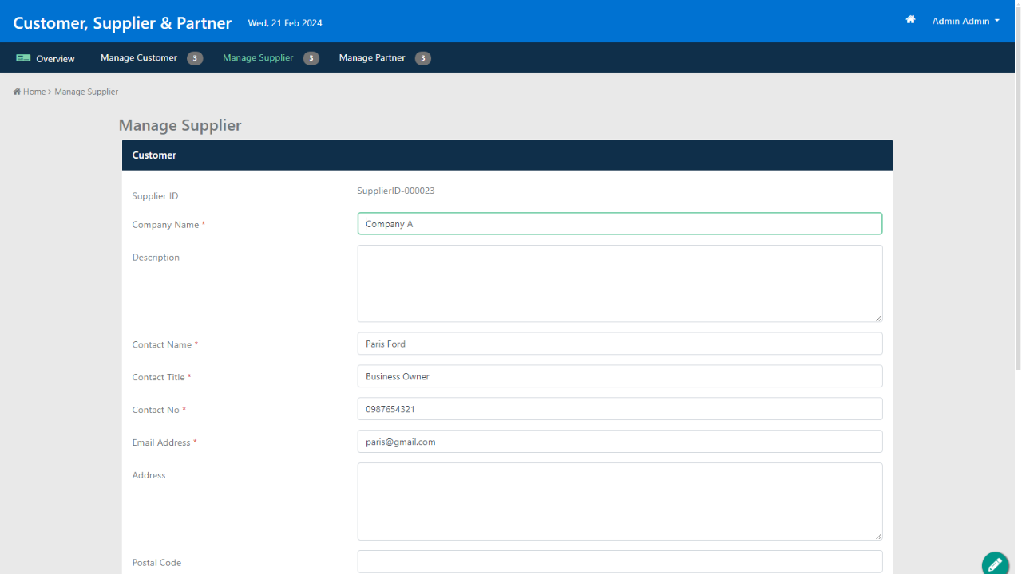Image resolution: width=1022 pixels, height=574 pixels.
Task: Select the Contact No field
Action: coord(620,409)
